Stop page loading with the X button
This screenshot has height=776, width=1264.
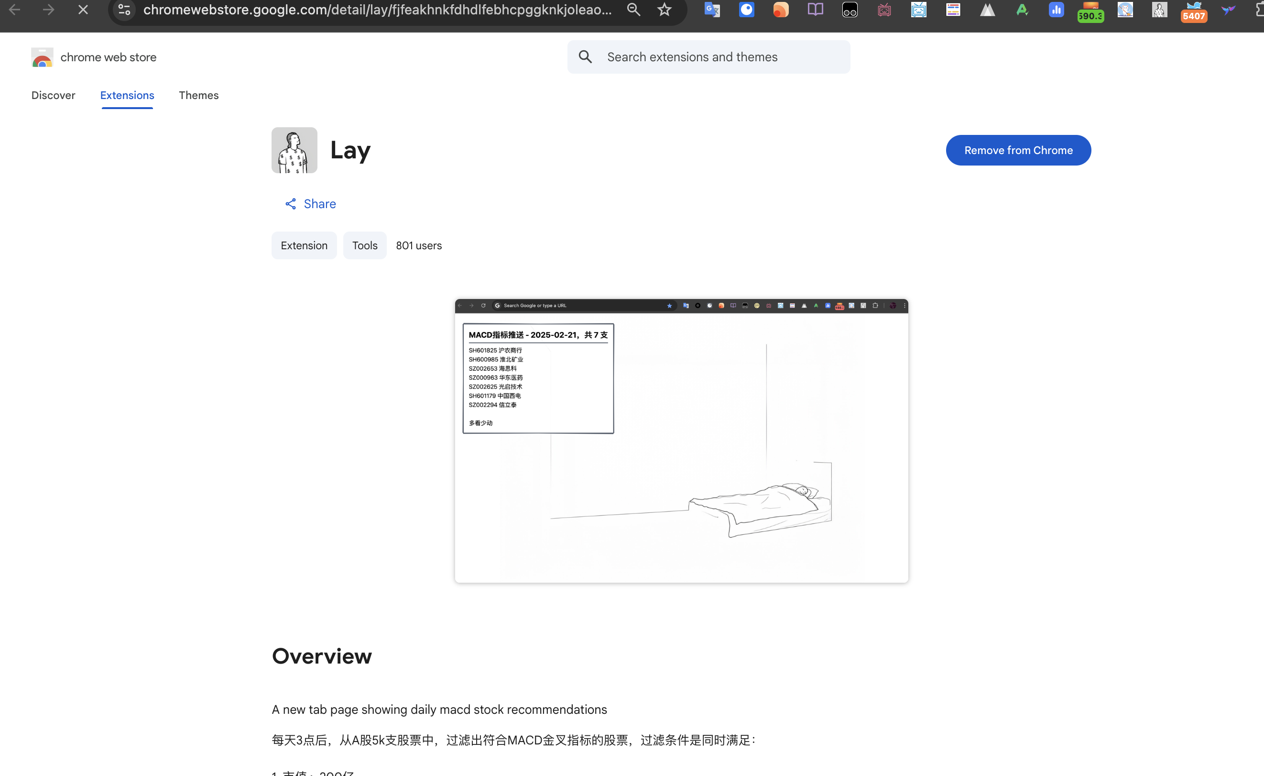[83, 10]
